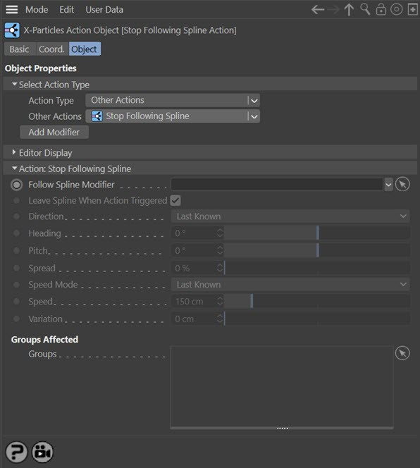This screenshot has height=468, width=420.
Task: Open the hamburger menu icon
Action: 12,10
